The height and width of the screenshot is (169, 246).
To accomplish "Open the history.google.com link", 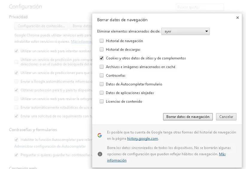I will 142,139.
